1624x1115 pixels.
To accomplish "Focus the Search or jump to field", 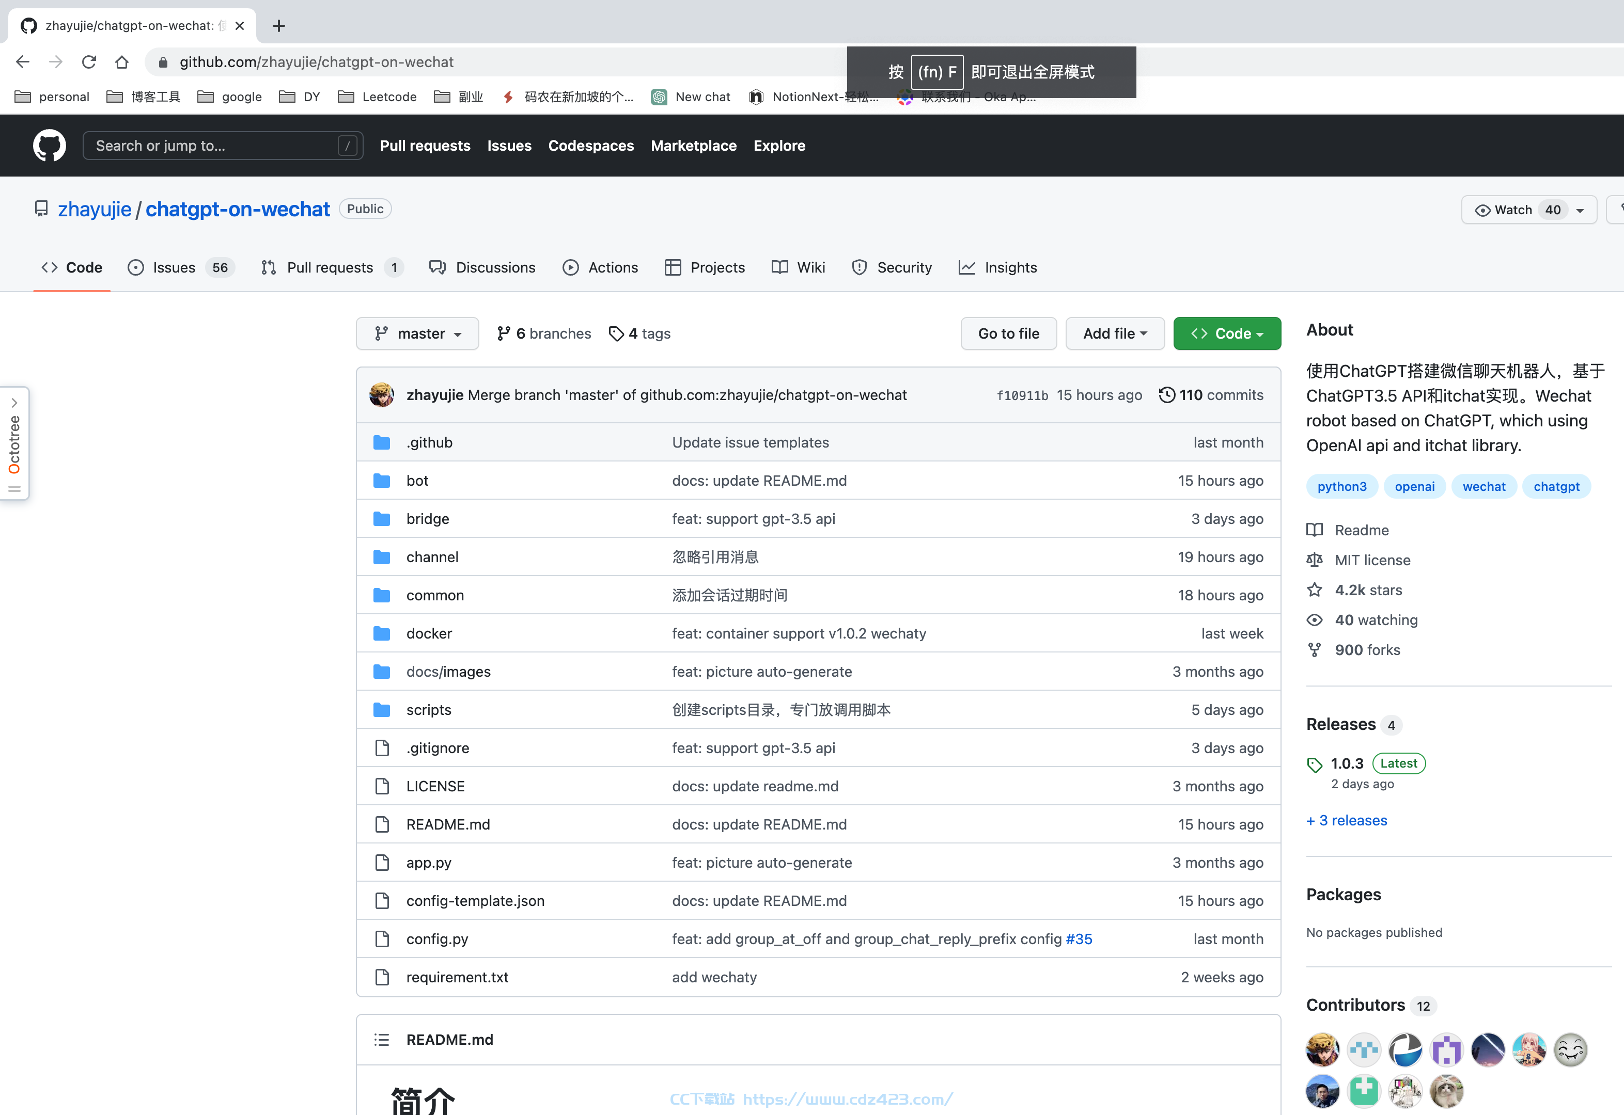I will pyautogui.click(x=222, y=146).
